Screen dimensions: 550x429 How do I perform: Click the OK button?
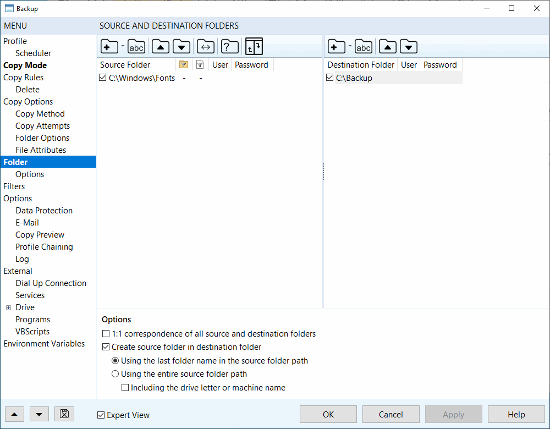(x=328, y=414)
